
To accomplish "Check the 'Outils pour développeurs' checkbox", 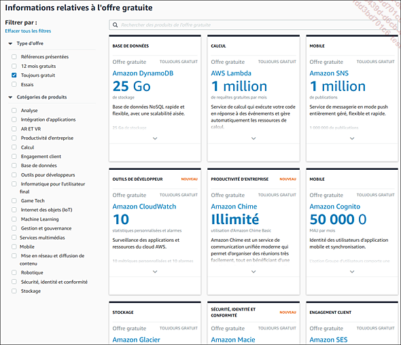I will click(x=14, y=175).
